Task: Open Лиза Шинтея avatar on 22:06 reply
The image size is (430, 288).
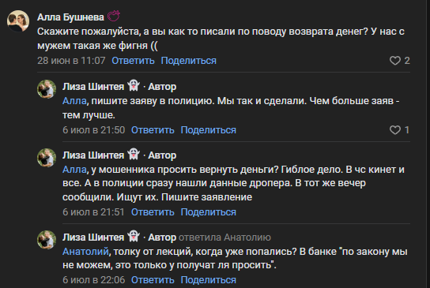Action: [47, 240]
